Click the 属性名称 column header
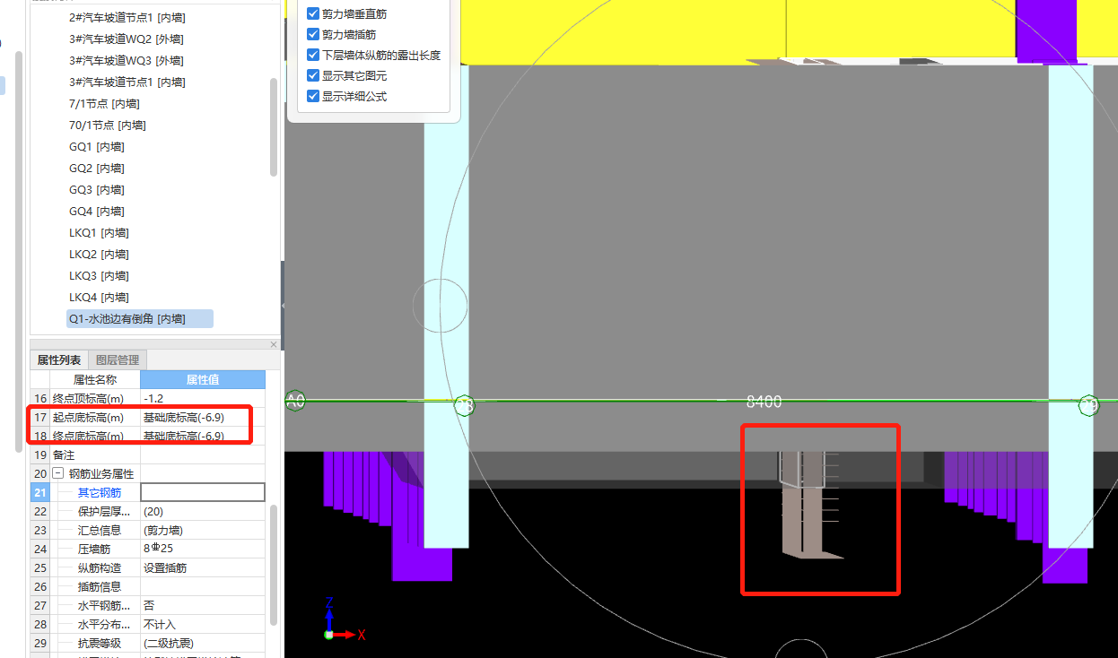The image size is (1118, 658). click(x=95, y=379)
